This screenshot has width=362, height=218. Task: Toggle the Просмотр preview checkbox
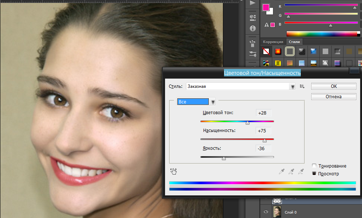point(314,174)
